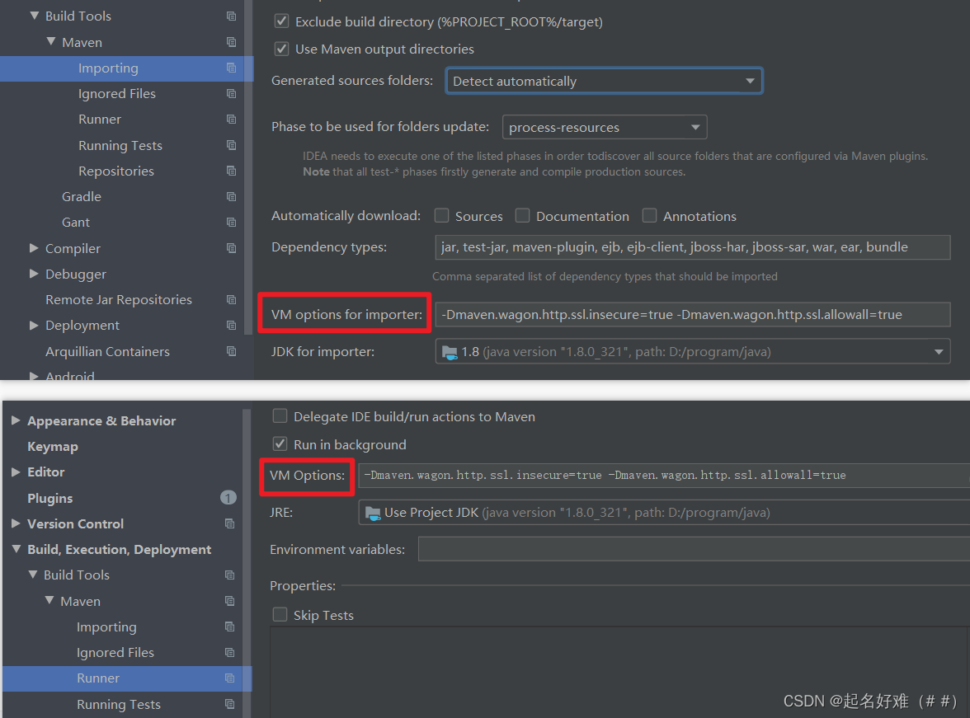Click the share icon beside Build Tools
Viewport: 970px width, 718px height.
231,16
